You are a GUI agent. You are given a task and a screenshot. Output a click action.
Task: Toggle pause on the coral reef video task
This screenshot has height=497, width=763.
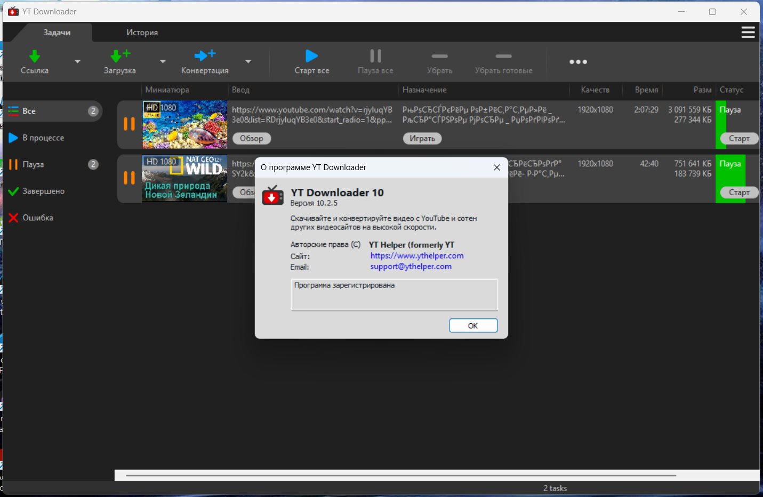tap(129, 124)
